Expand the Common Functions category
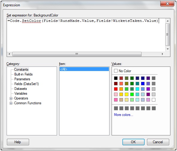Viewport: 177px width, 151px height. pos(11,103)
